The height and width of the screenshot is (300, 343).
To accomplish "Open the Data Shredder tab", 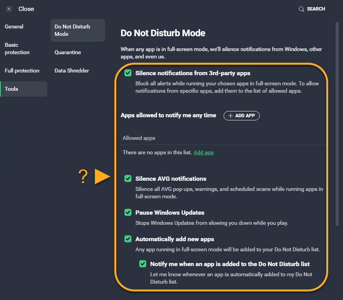I will tap(72, 71).
